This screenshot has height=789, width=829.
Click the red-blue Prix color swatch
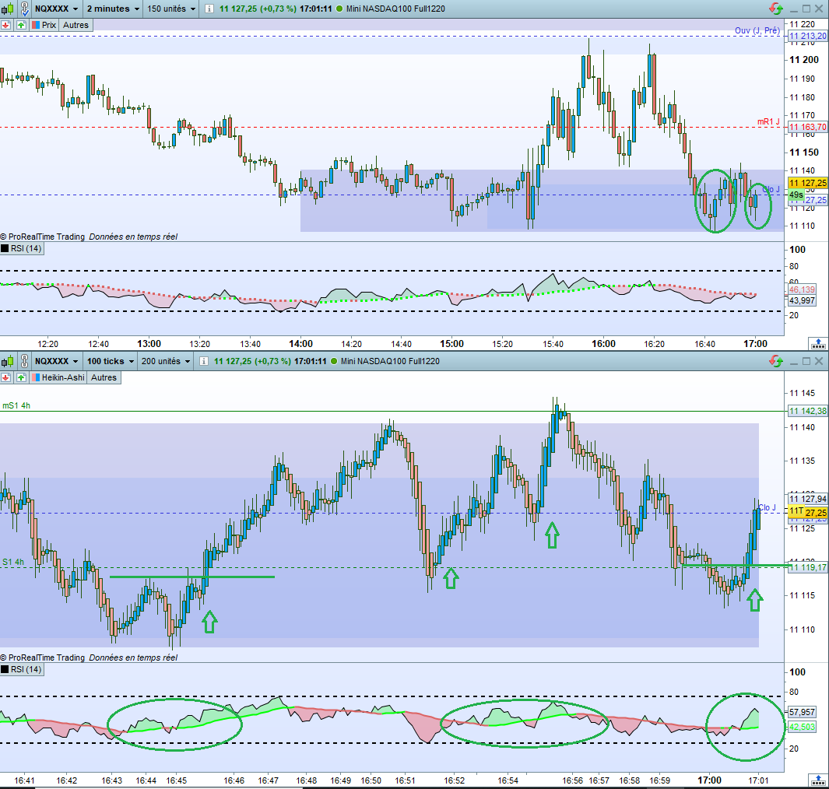point(36,25)
